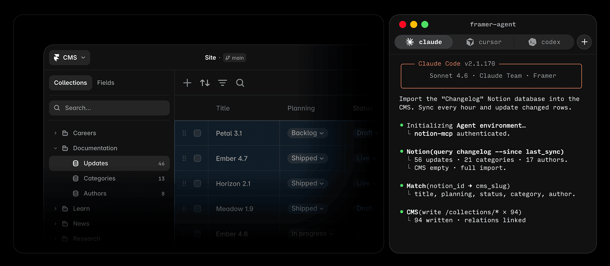Viewport: 610px width, 266px height.
Task: Open the Shipped dropdown for Horizon 2.1
Action: pyautogui.click(x=307, y=183)
